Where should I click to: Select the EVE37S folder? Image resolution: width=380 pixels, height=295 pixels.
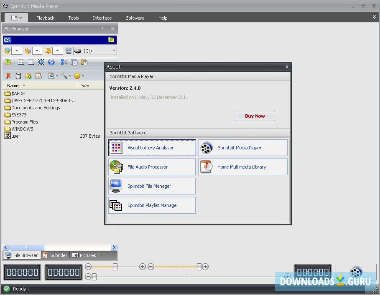click(15, 115)
